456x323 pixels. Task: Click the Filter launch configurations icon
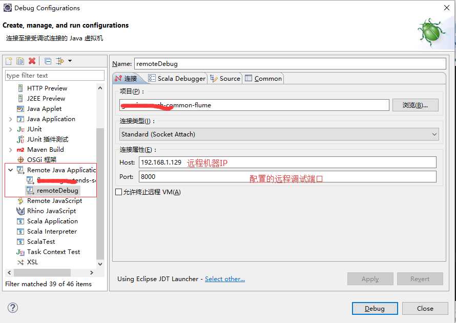60,61
